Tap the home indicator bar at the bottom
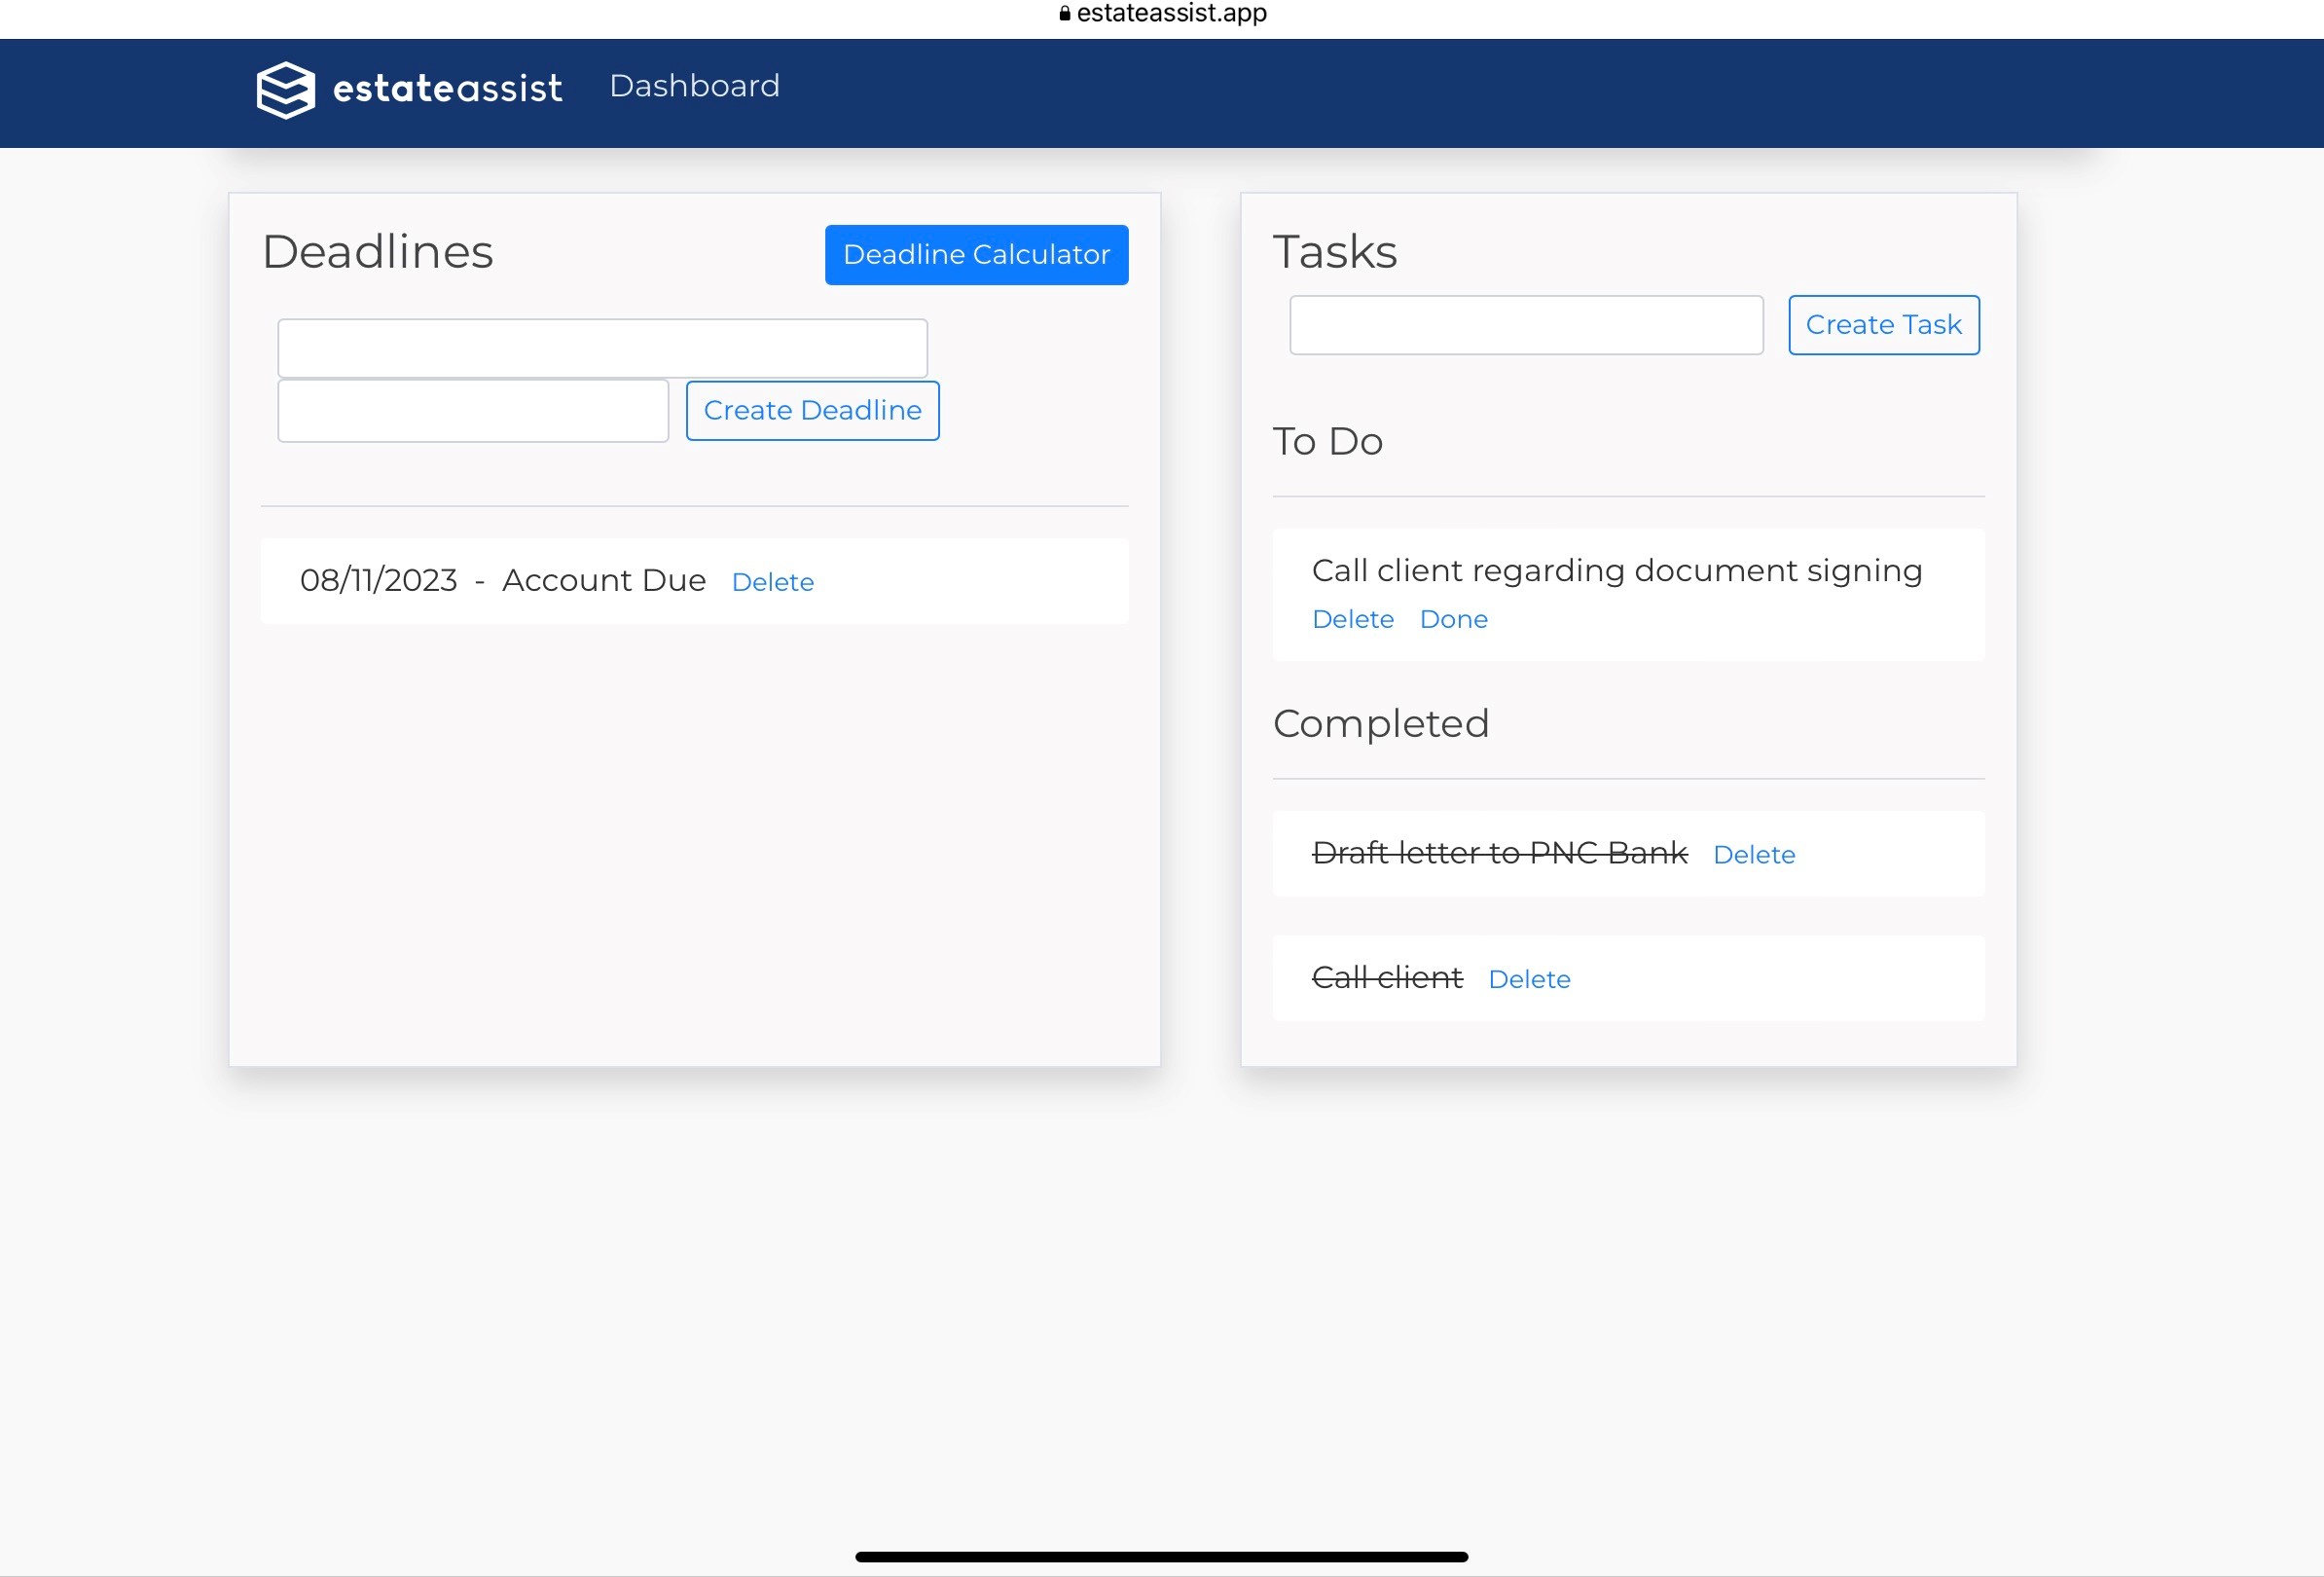2324x1577 pixels. [x=1161, y=1557]
